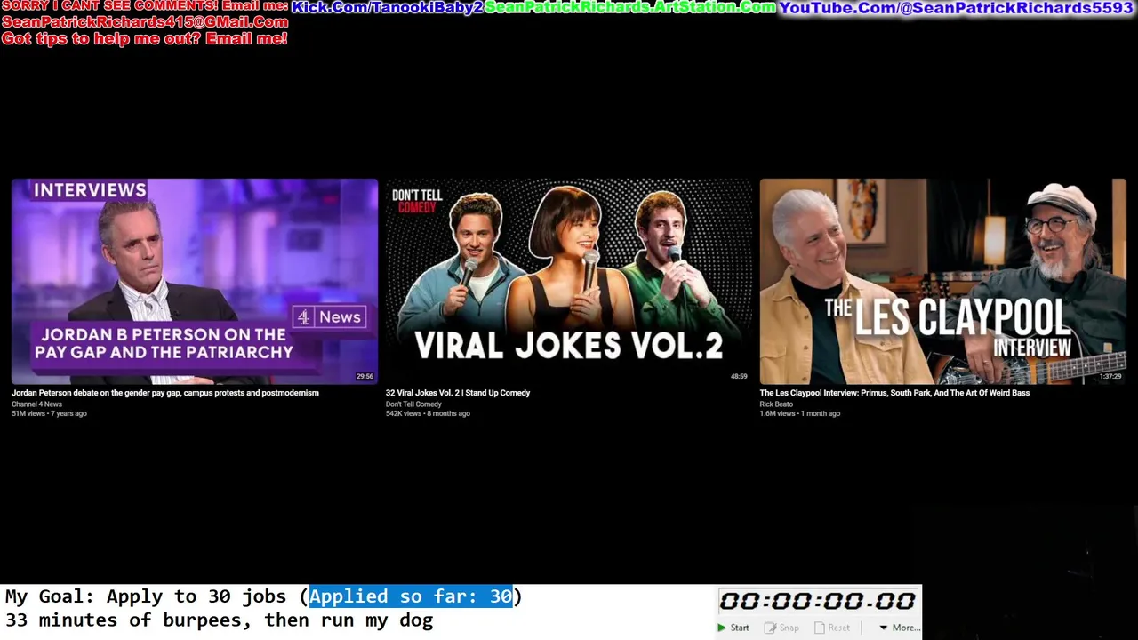Click the SeanPatrickRichards.ArtStation.Com overlay text

[630, 7]
